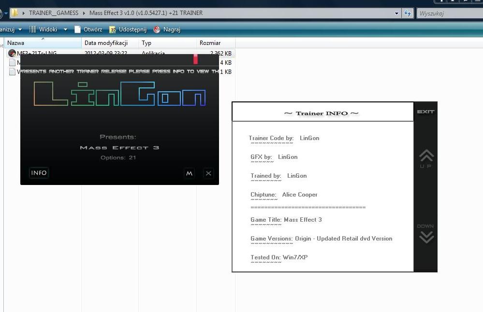Click the refresh button beside address bar
The image size is (483, 312).
[x=408, y=13]
